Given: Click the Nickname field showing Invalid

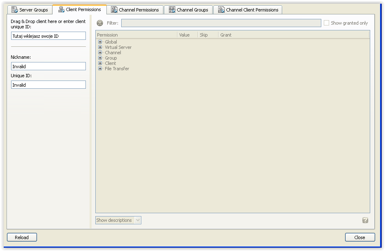Looking at the screenshot, I should pyautogui.click(x=48, y=66).
